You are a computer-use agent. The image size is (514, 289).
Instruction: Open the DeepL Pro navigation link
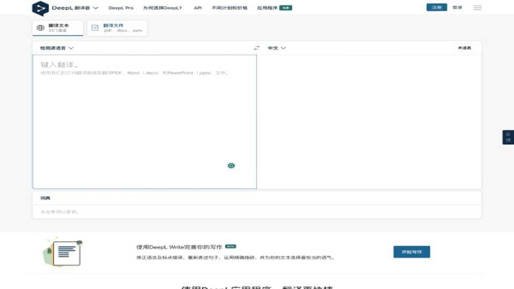point(121,8)
